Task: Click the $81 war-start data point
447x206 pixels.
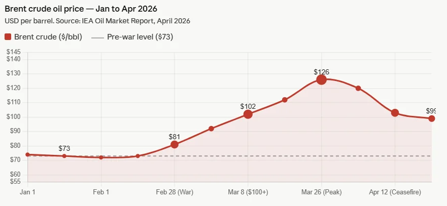Action: pos(175,144)
